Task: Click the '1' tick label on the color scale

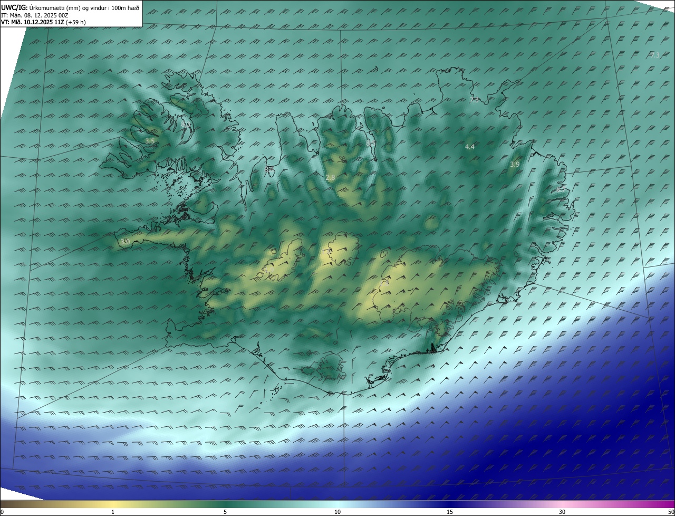Action: tap(113, 512)
